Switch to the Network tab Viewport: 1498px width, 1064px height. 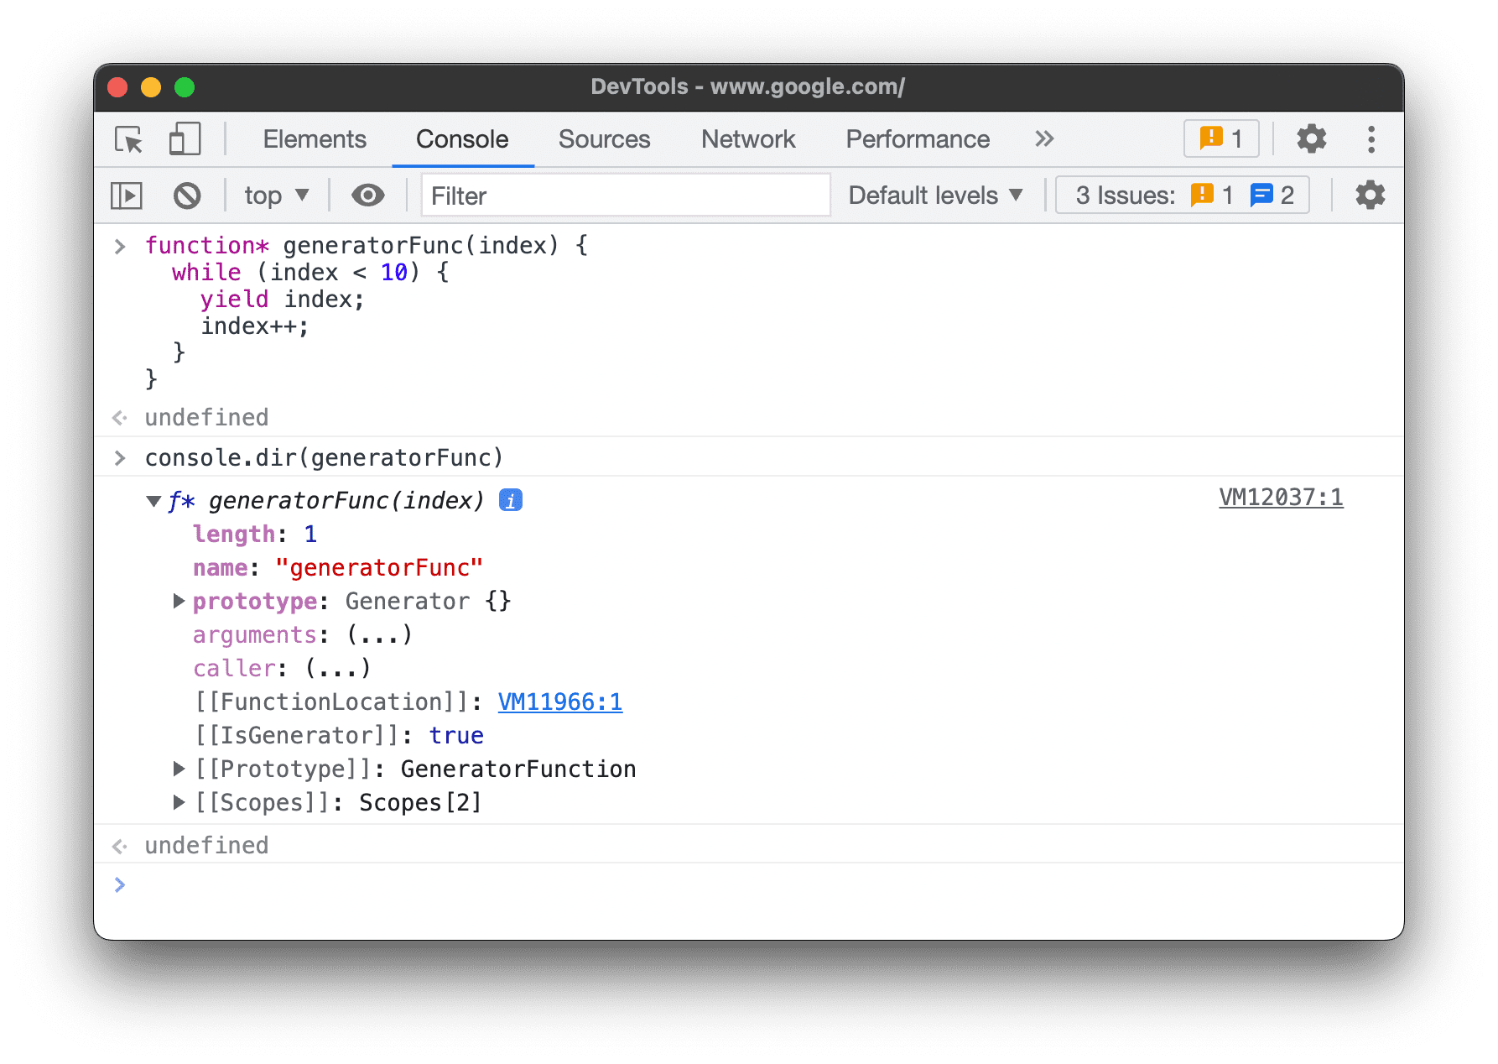click(747, 139)
